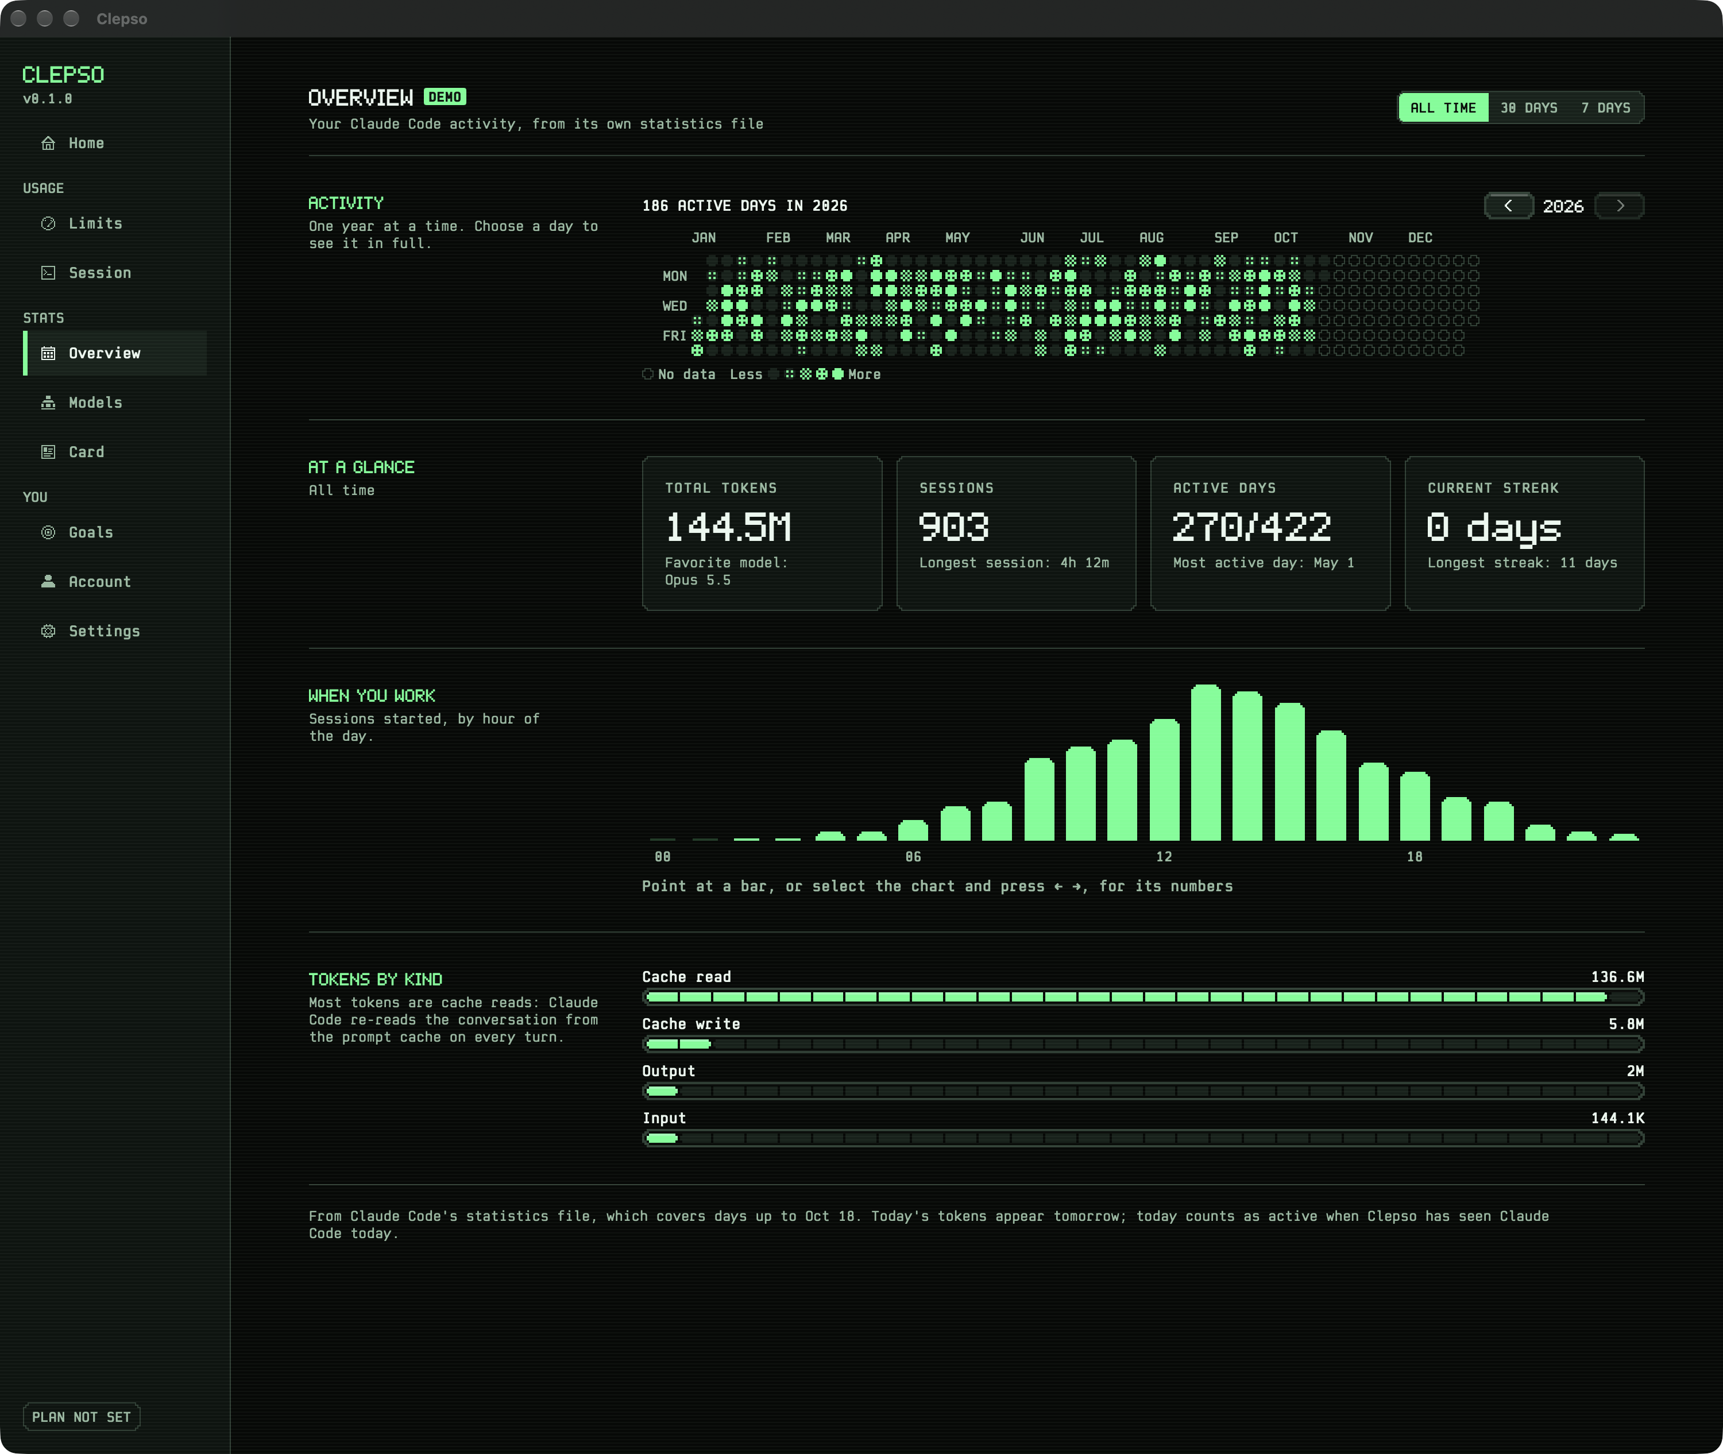
Task: Switch to the 7 DAYS range
Action: click(1606, 108)
